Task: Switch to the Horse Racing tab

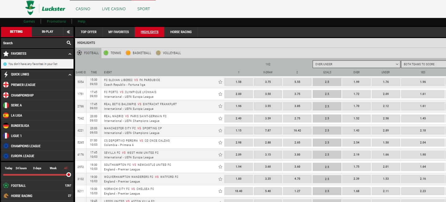Action: 181,32
